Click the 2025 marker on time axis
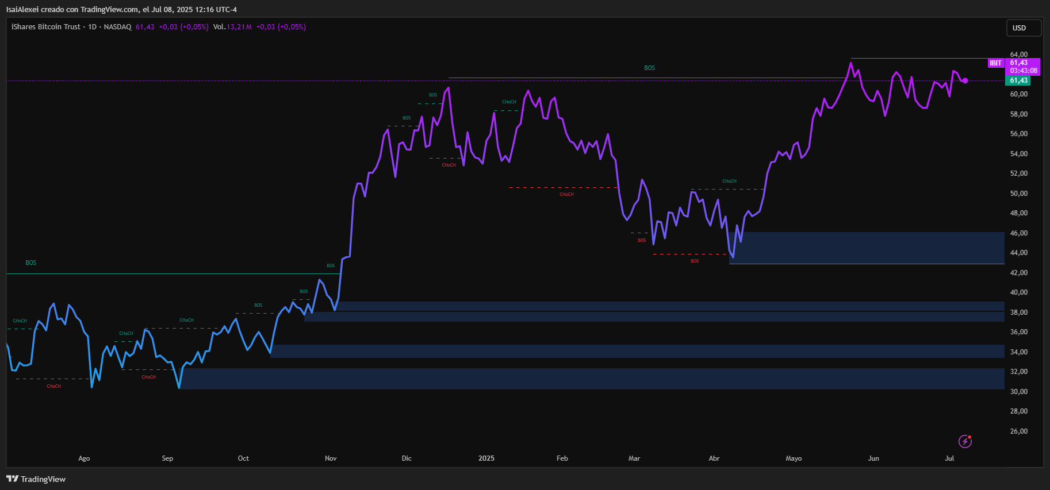 486,458
